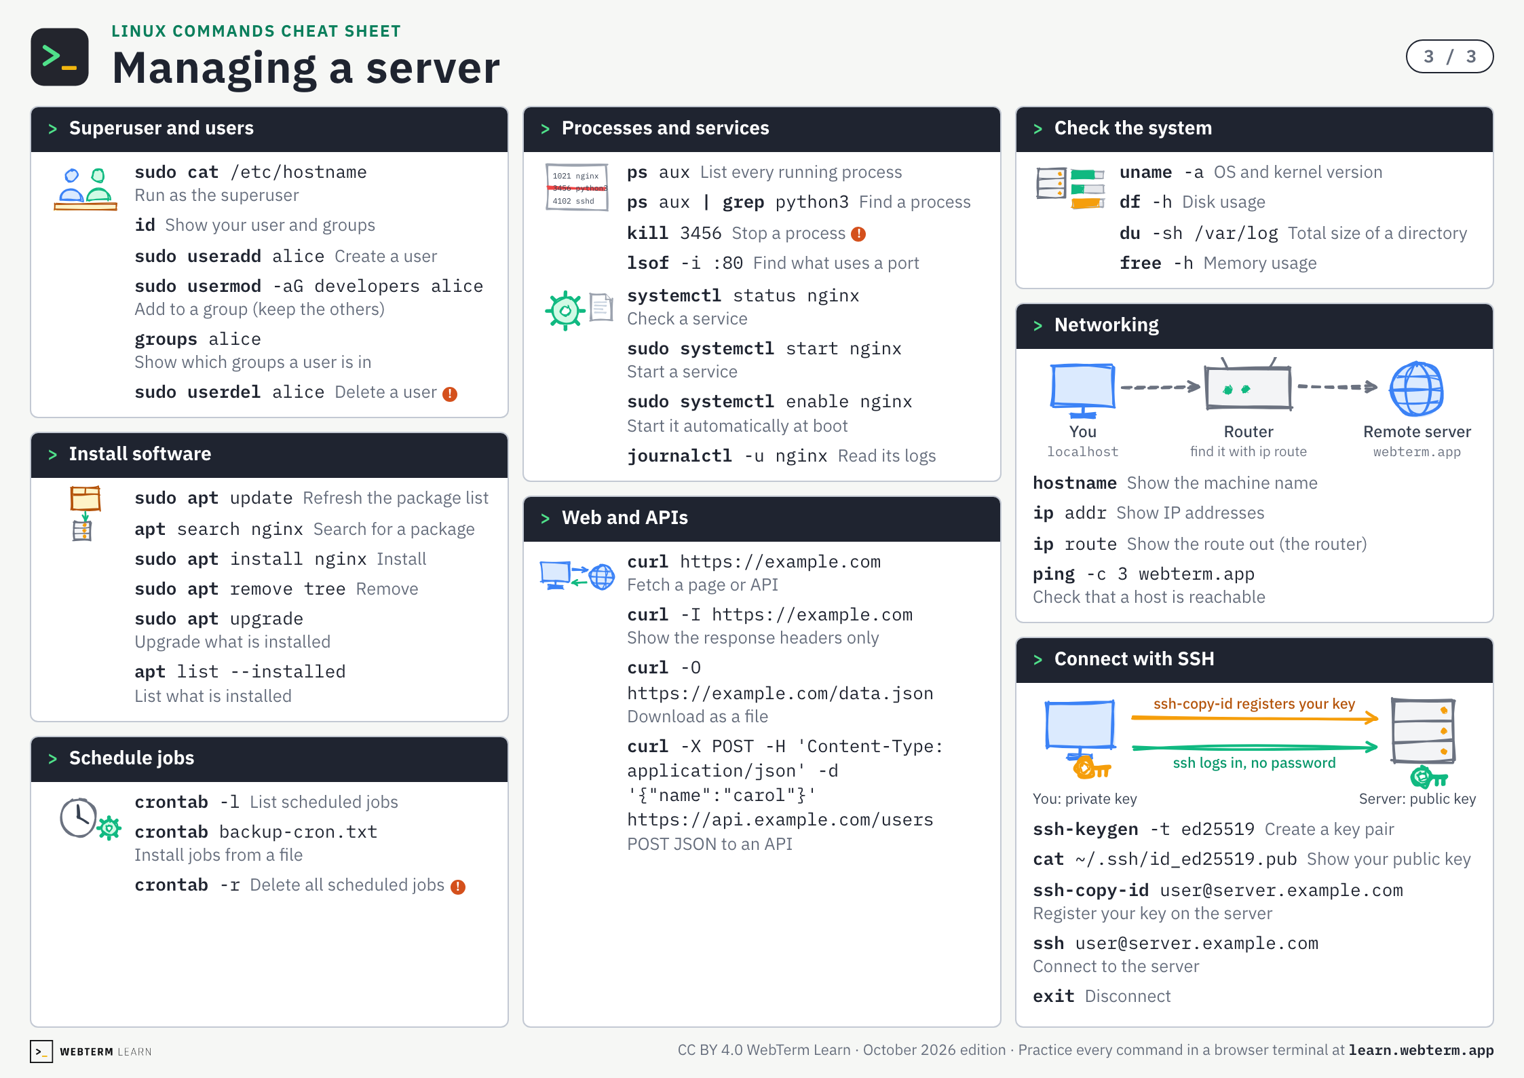The height and width of the screenshot is (1078, 1524).
Task: Click the process list icon with crossed-out python3
Action: [x=577, y=187]
